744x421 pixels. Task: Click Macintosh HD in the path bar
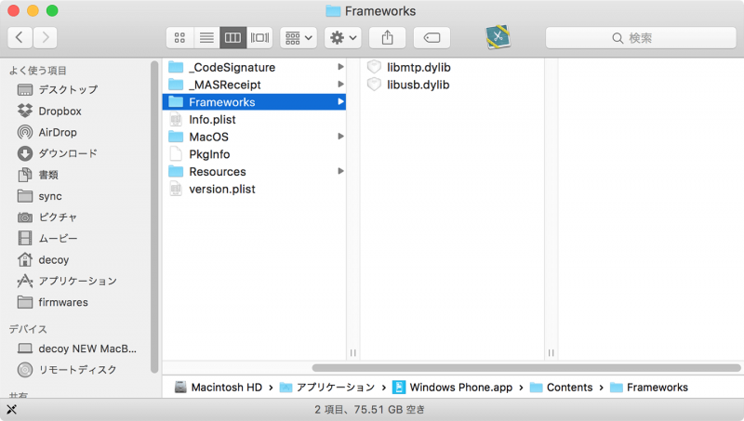tap(219, 388)
